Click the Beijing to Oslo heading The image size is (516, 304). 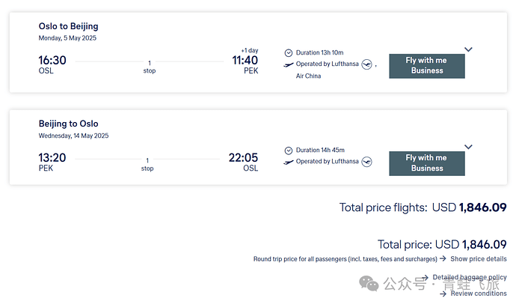[x=69, y=124]
